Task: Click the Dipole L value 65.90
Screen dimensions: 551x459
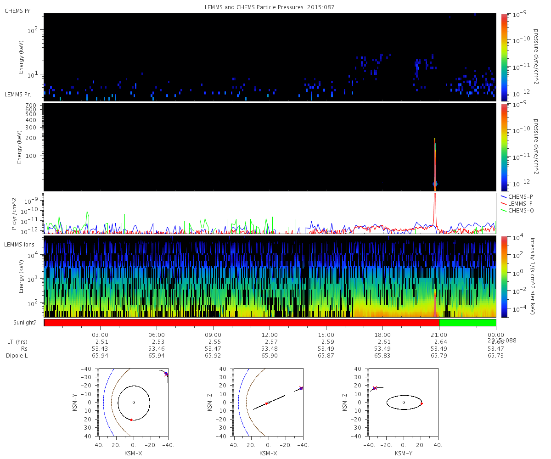Action: (270, 356)
